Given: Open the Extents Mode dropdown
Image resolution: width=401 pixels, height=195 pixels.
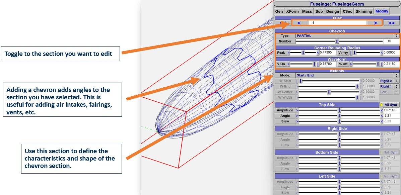Looking at the screenshot, I should click(347, 76).
